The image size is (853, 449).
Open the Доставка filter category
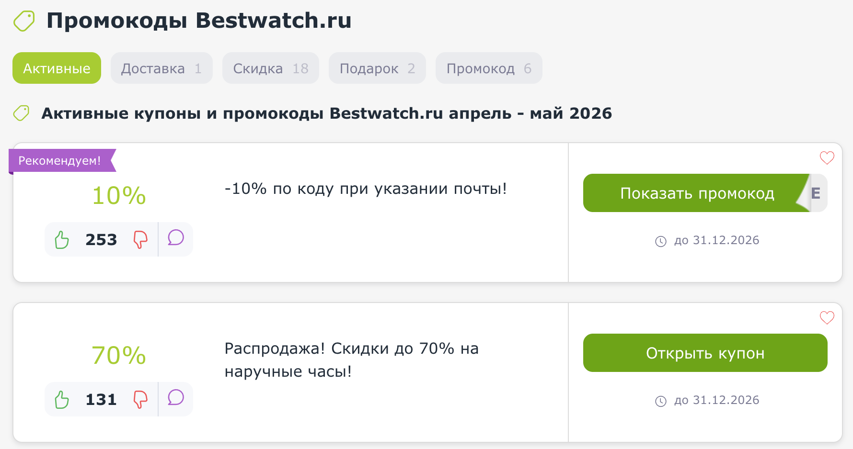click(161, 68)
